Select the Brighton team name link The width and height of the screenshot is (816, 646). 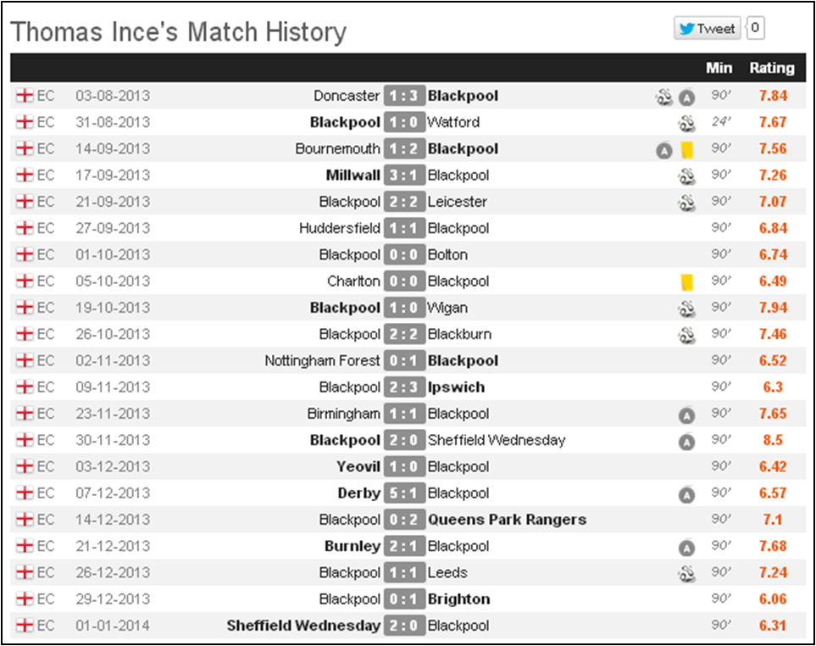[458, 599]
